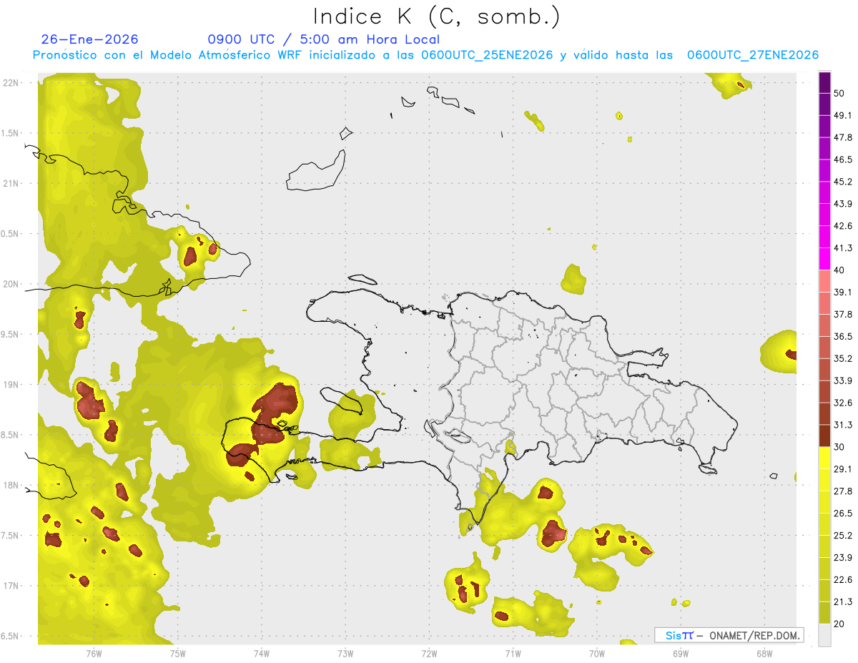Click the "74W" longitude axis label
Viewport: 858px width, 663px height.
click(262, 654)
